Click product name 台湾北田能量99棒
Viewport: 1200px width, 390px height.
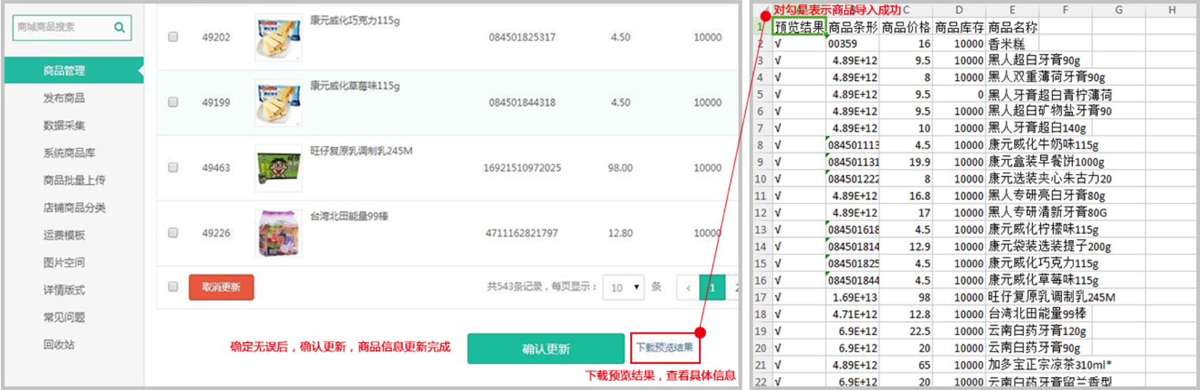tap(349, 216)
